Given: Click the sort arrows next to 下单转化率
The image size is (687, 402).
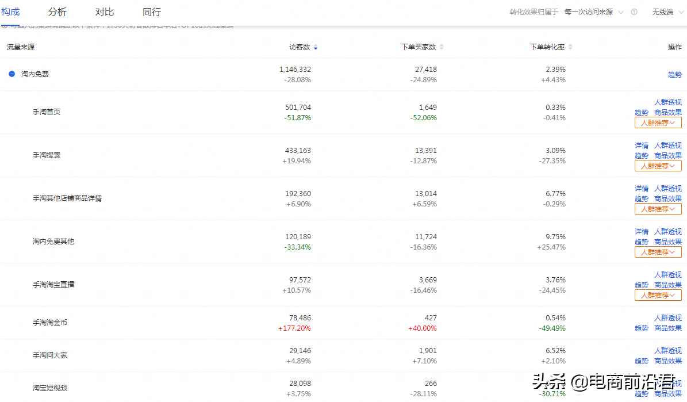Looking at the screenshot, I should (x=570, y=47).
